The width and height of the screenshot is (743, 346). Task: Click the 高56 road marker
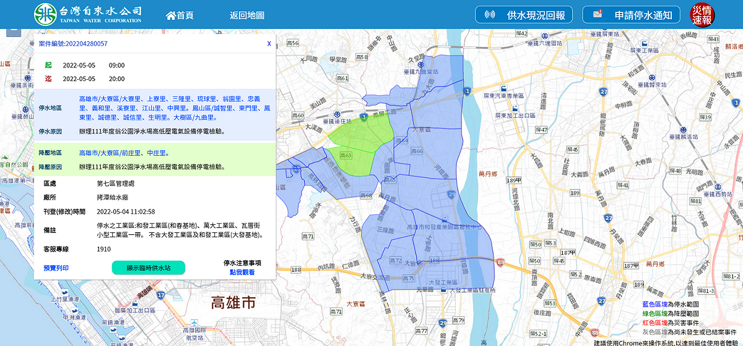point(293,43)
